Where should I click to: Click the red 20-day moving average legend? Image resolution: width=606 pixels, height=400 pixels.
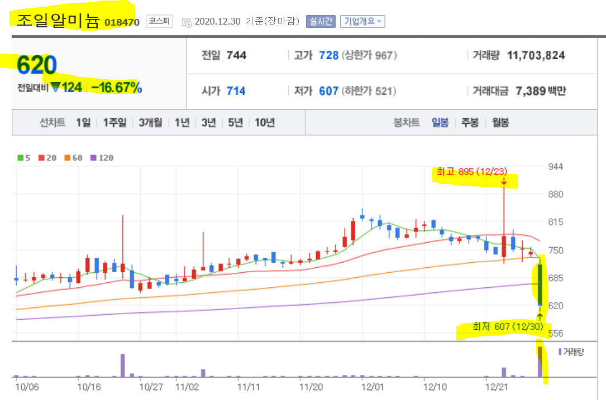click(x=47, y=157)
